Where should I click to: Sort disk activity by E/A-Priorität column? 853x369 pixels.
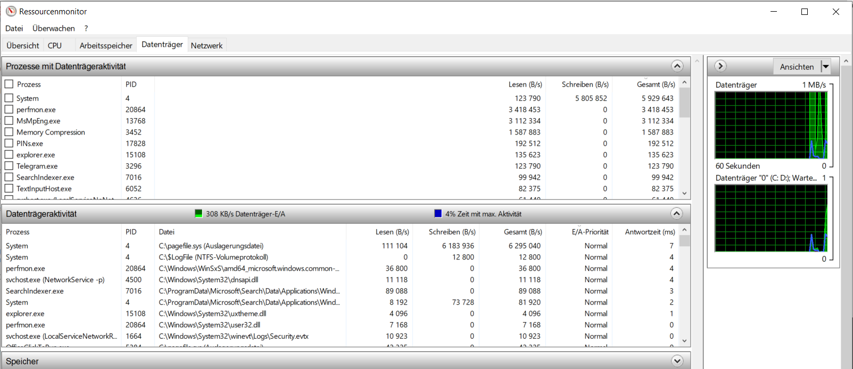[590, 232]
